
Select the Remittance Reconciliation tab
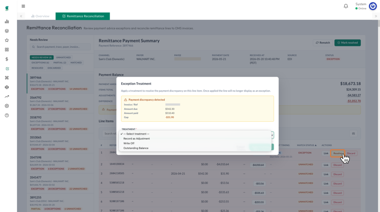pyautogui.click(x=83, y=16)
